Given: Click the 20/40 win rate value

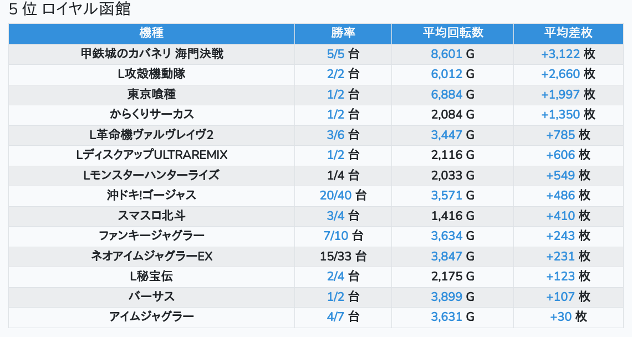Looking at the screenshot, I should (335, 196).
